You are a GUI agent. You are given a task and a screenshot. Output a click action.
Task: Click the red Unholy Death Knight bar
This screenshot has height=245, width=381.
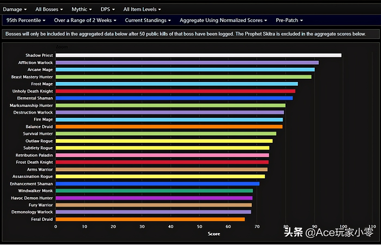pyautogui.click(x=175, y=91)
